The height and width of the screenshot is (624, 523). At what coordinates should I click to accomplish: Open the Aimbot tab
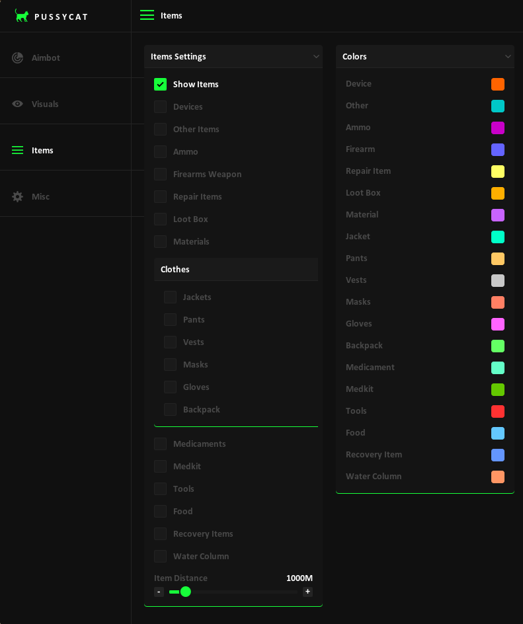click(x=46, y=58)
